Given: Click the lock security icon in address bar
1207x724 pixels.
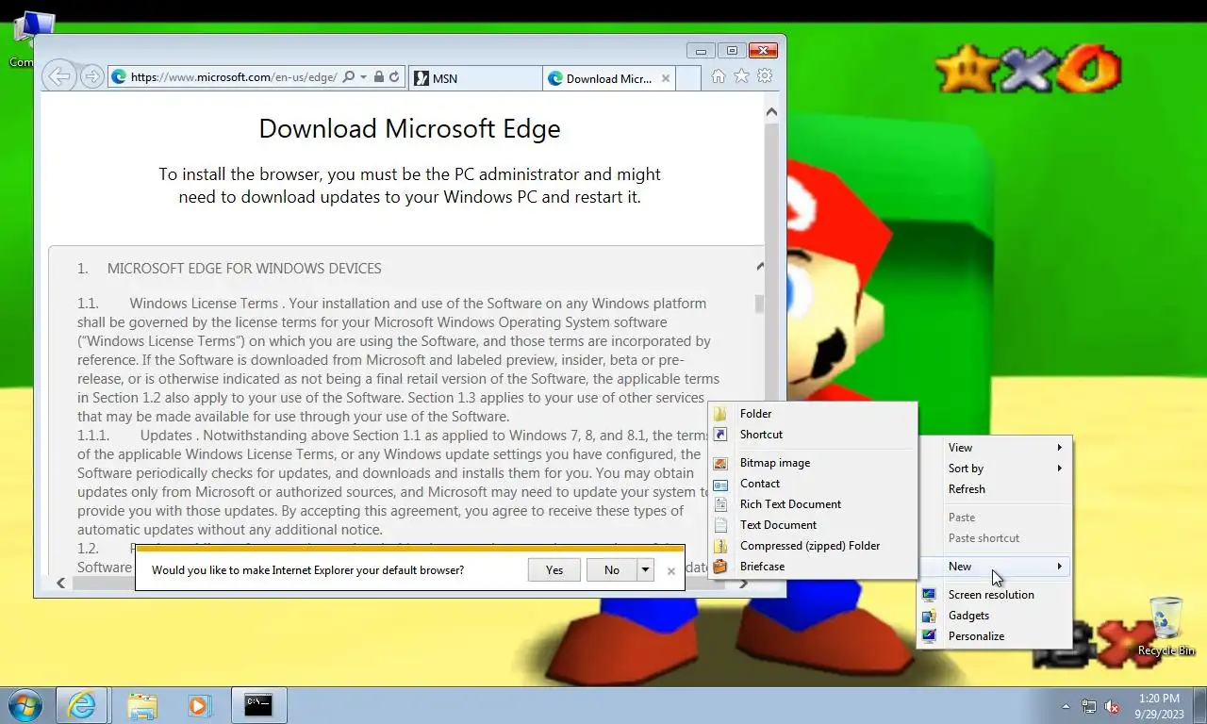Looking at the screenshot, I should (x=378, y=77).
